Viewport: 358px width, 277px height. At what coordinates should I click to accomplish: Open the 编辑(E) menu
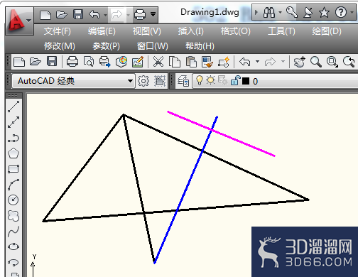pyautogui.click(x=102, y=31)
